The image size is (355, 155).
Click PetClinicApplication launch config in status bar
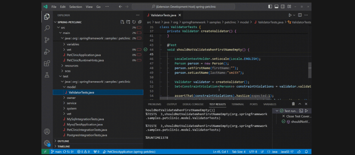129,152
